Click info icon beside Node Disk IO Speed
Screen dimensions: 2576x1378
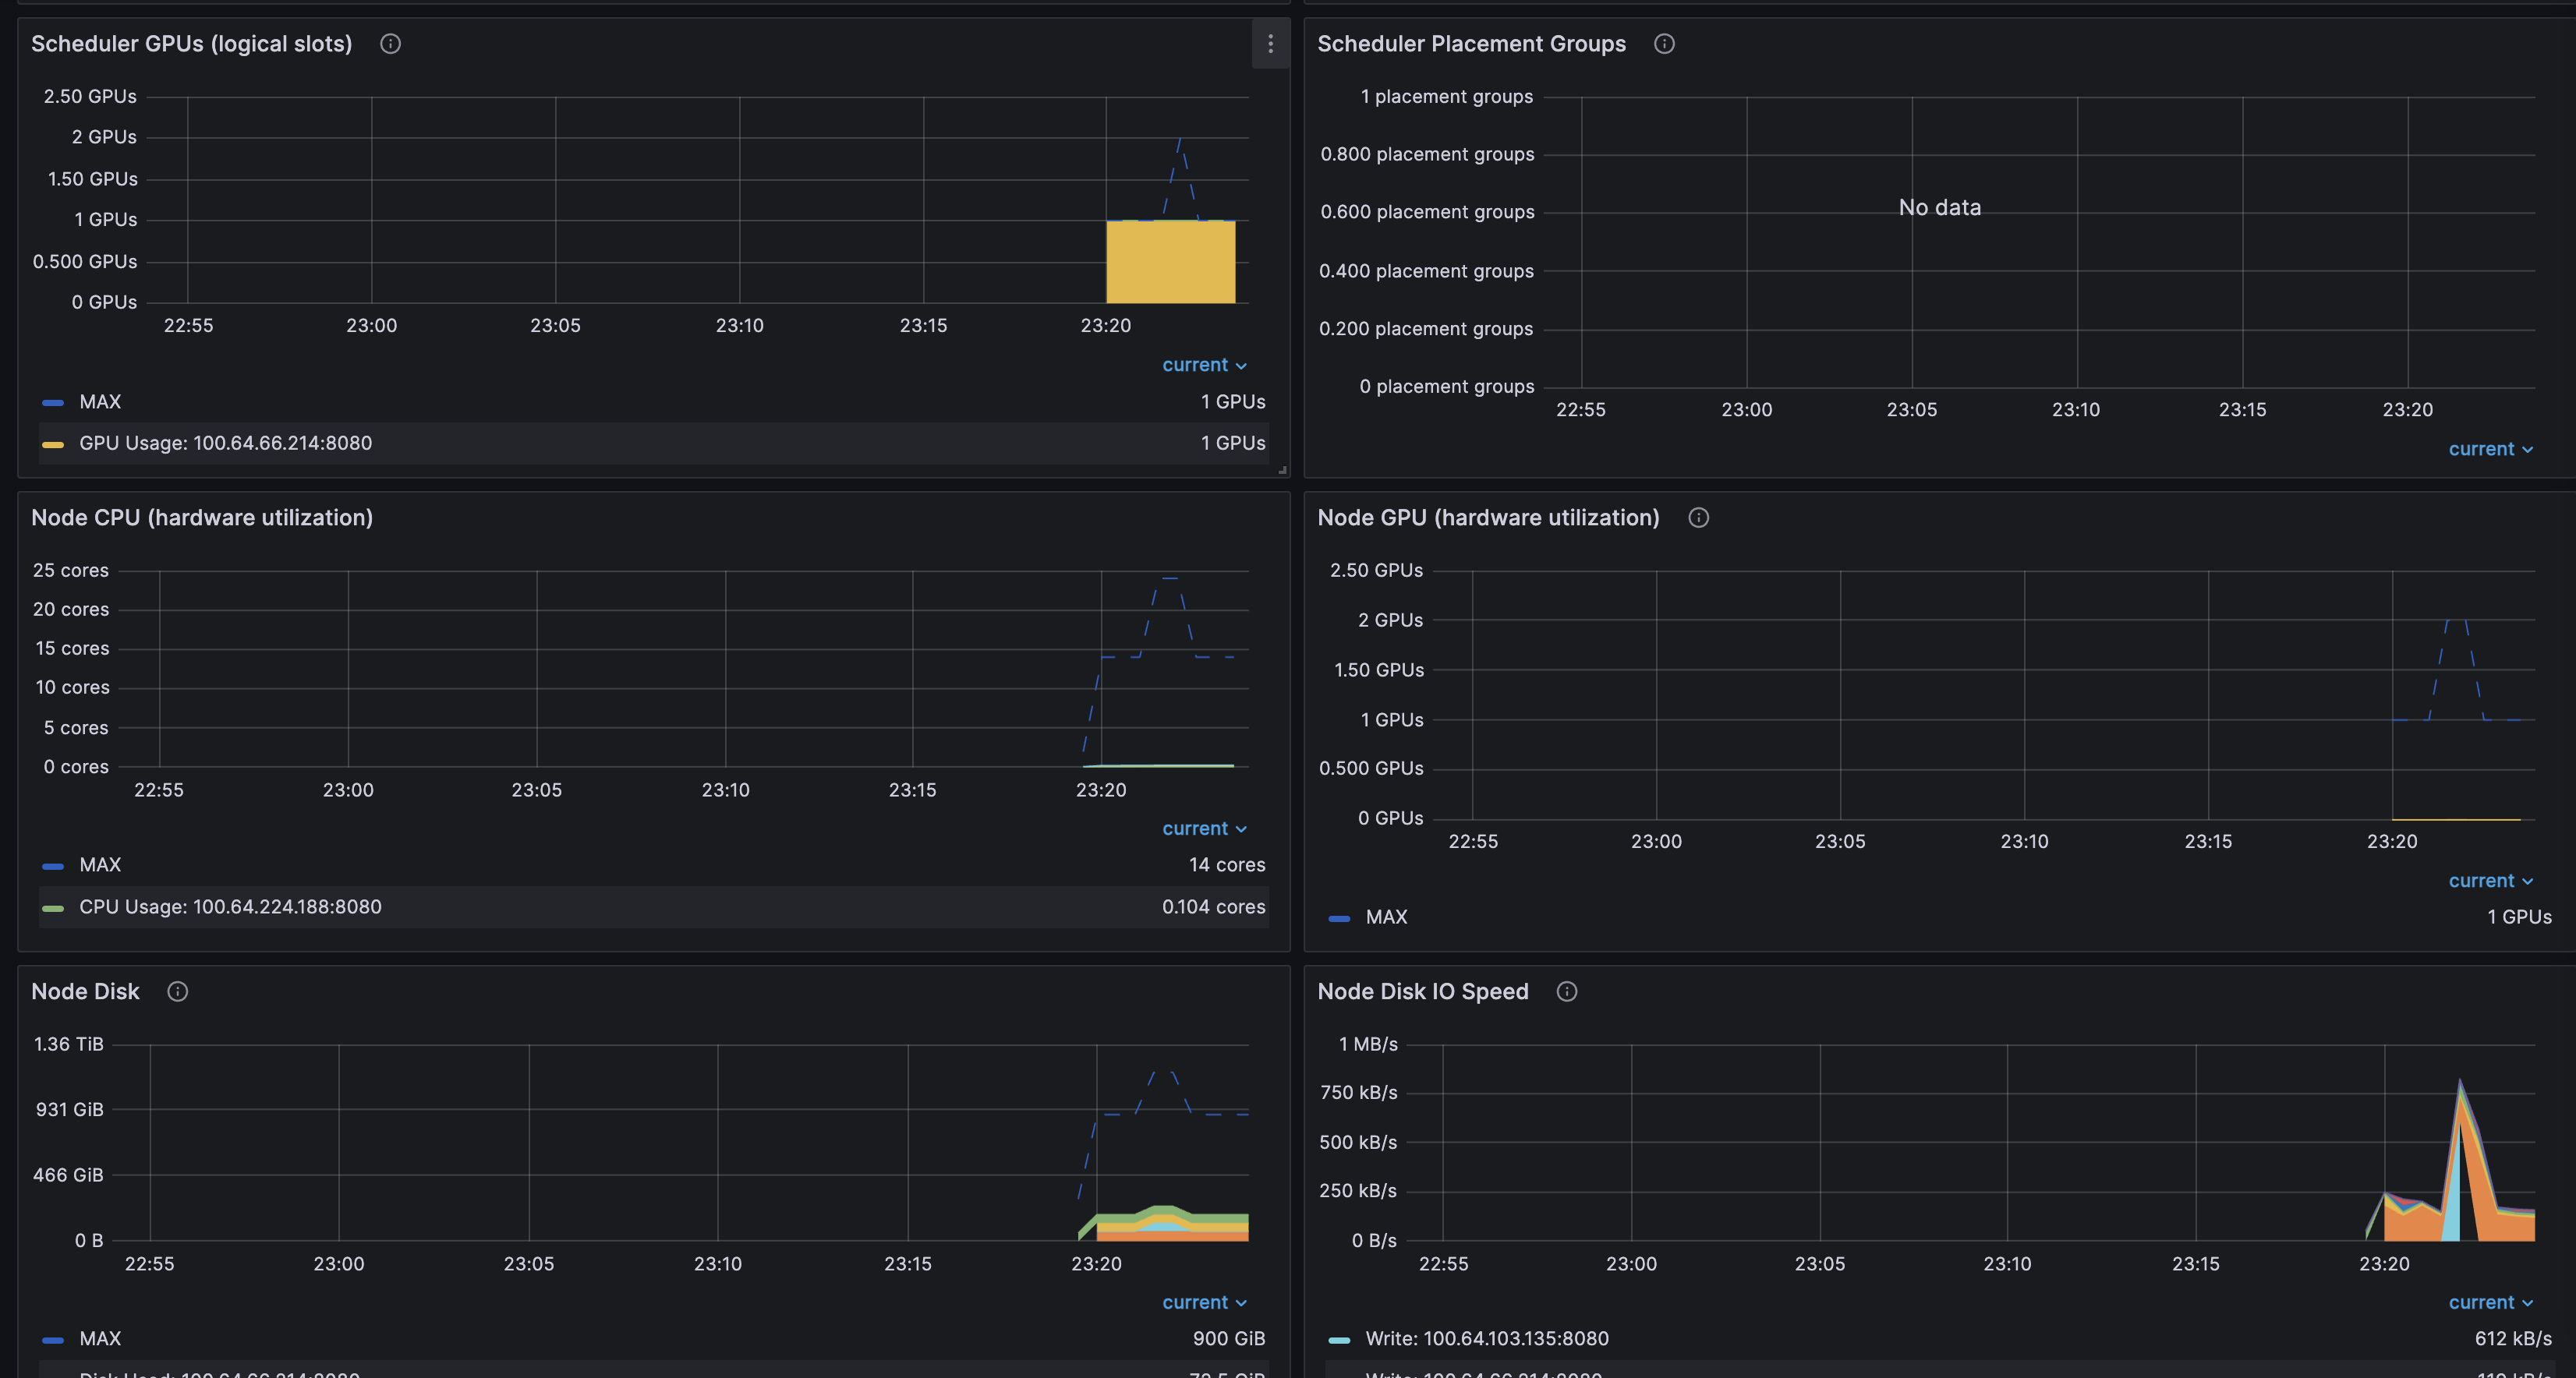(x=1567, y=992)
